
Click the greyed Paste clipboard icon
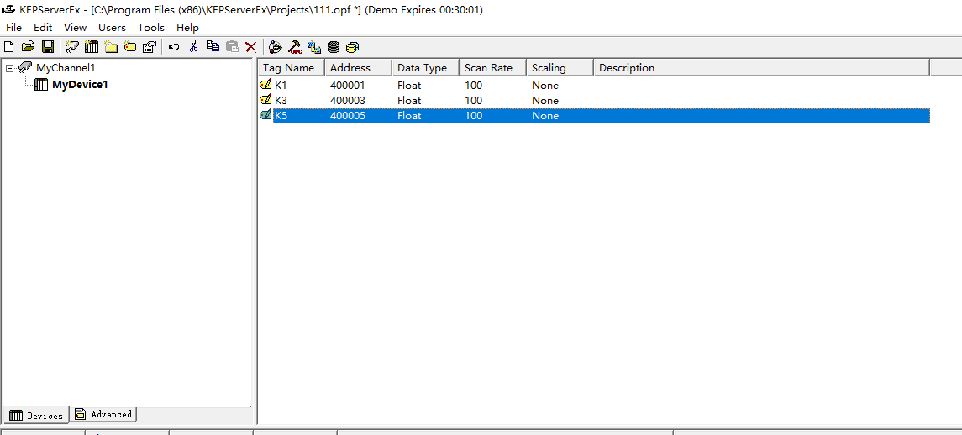[232, 47]
